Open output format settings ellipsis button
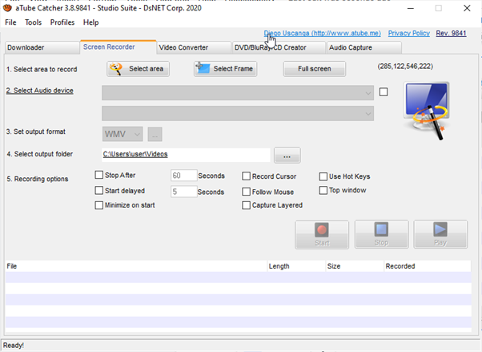This screenshot has width=482, height=352. click(x=155, y=134)
